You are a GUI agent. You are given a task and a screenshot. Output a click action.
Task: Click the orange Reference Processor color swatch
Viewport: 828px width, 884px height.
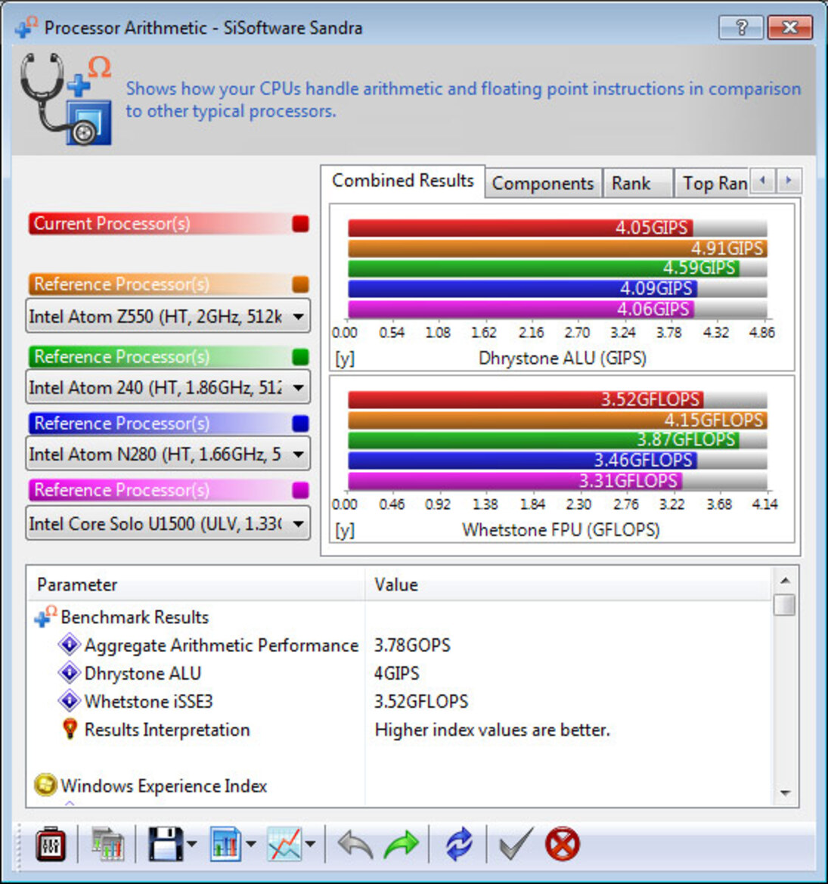(300, 284)
